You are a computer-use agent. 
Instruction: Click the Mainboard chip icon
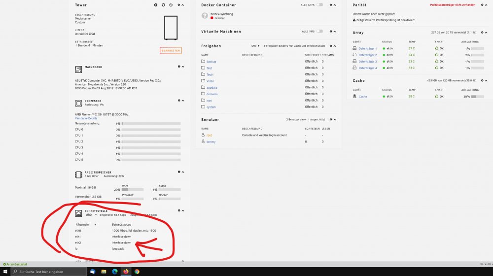pos(78,69)
